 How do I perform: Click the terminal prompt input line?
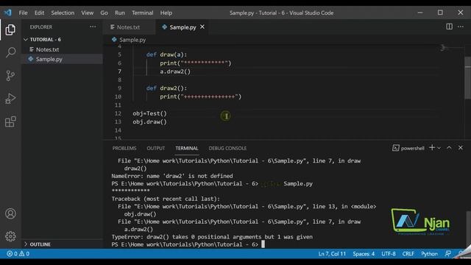188,244
